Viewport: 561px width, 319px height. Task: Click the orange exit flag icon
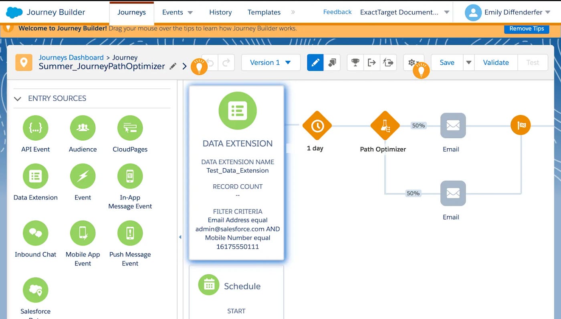(521, 126)
